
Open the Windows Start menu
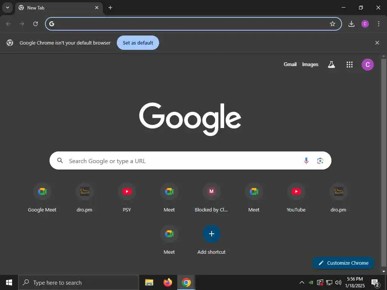9,282
